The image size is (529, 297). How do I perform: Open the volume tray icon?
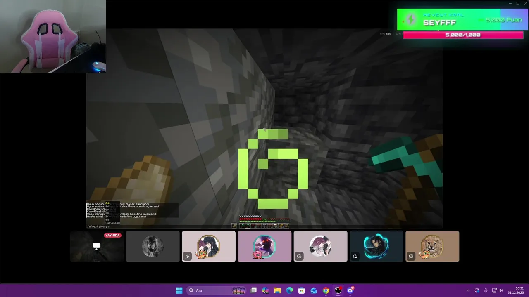click(501, 290)
